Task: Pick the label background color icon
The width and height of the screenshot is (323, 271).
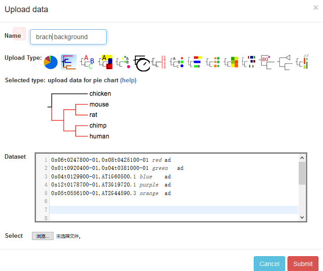Action: tap(105, 62)
